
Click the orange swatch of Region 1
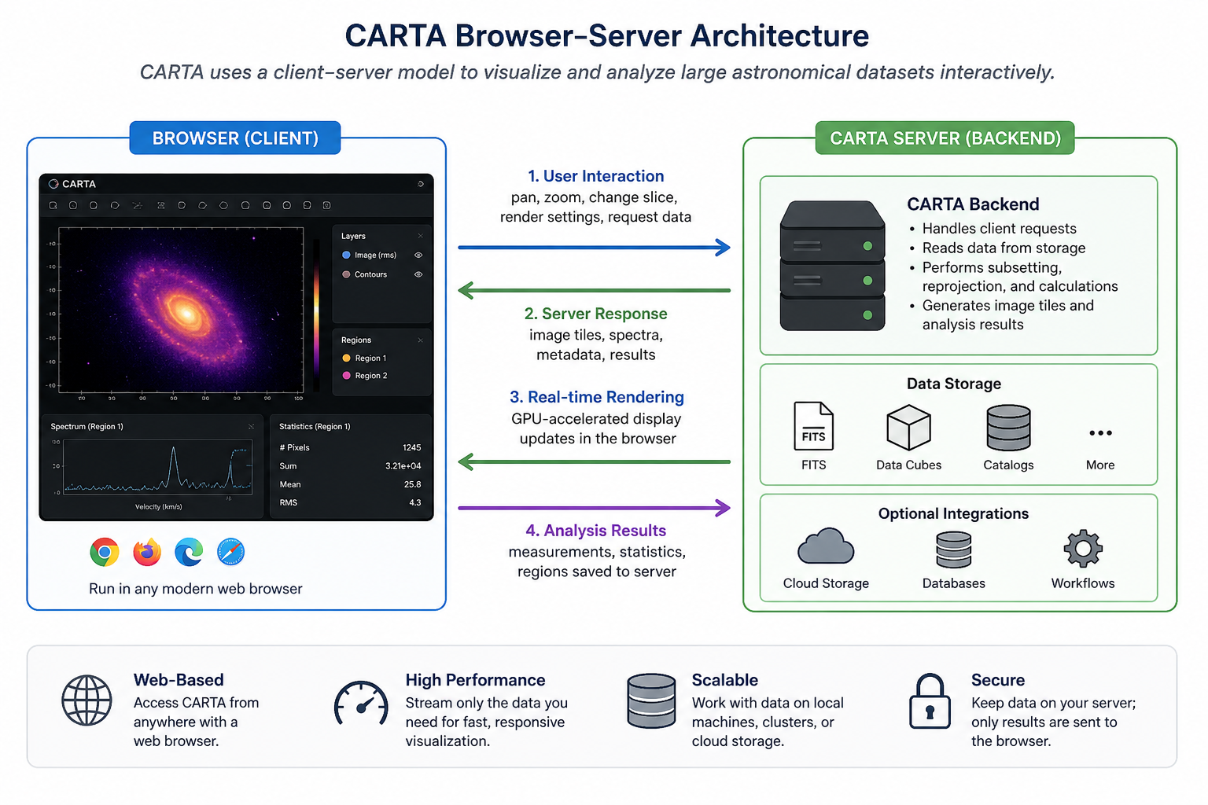(346, 358)
